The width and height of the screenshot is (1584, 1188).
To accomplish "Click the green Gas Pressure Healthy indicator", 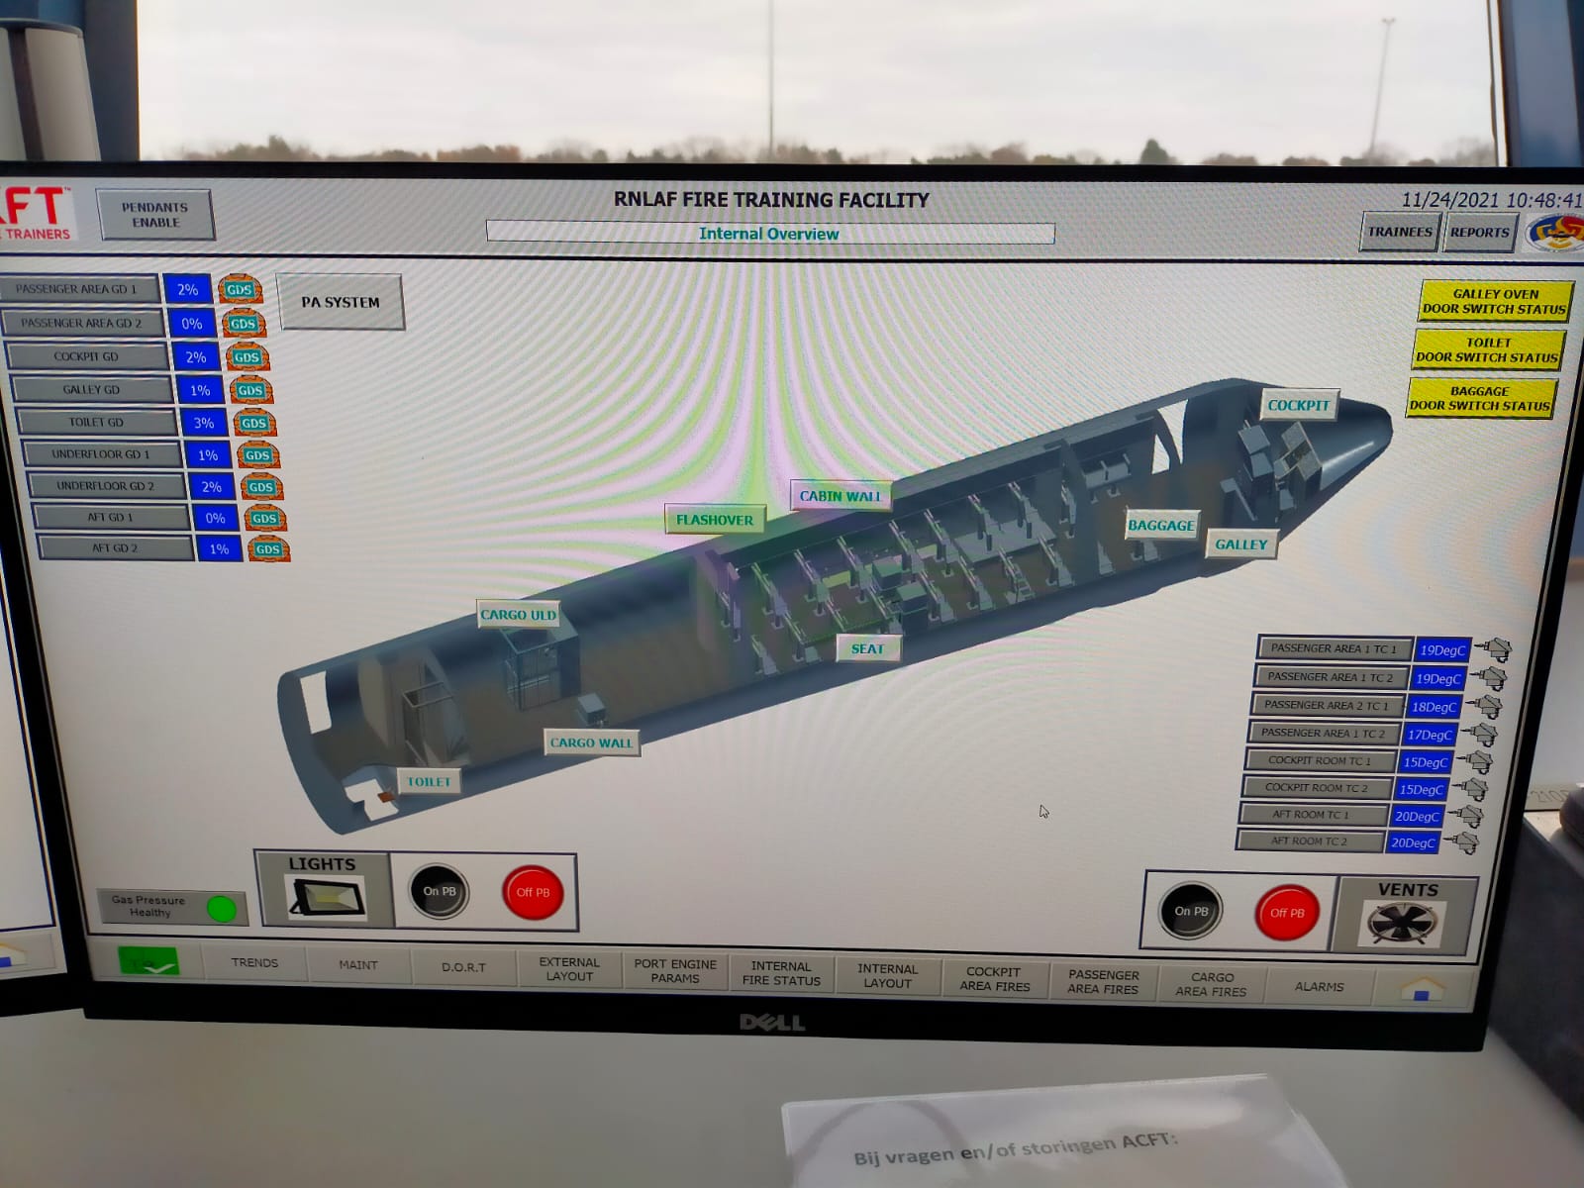I will [x=222, y=908].
